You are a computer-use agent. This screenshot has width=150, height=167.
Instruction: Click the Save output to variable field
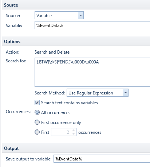point(102,159)
